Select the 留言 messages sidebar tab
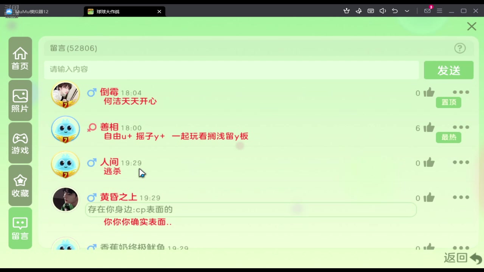This screenshot has width=484, height=272. point(20,228)
